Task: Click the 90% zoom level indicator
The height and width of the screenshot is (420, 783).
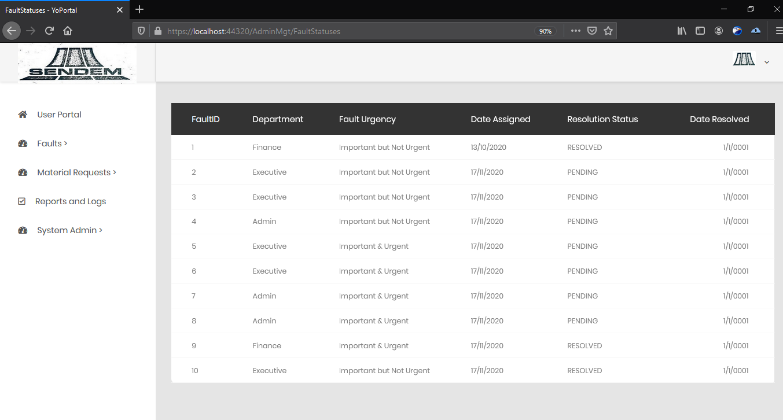Action: click(x=545, y=31)
